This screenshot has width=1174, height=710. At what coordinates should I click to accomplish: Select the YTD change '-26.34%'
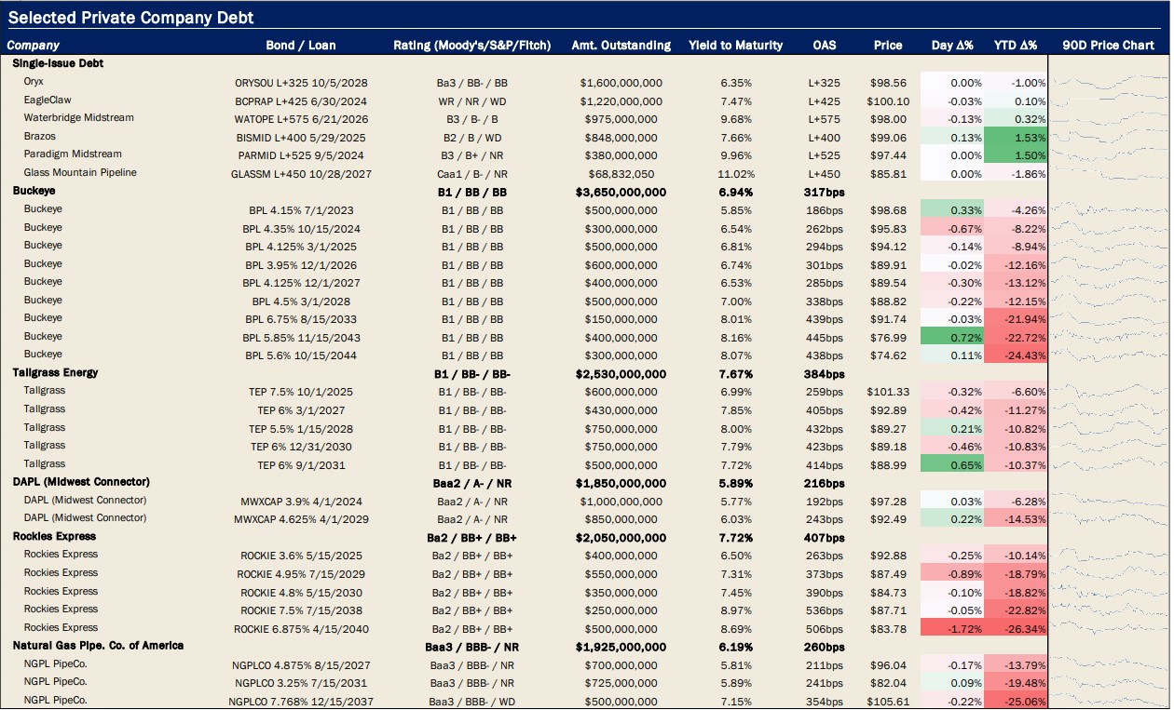pyautogui.click(x=1015, y=629)
